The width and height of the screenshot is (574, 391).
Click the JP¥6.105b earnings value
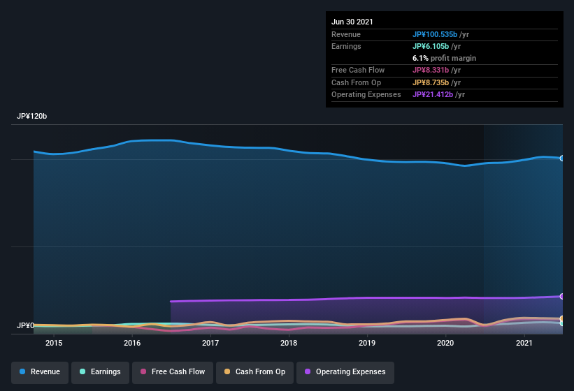pyautogui.click(x=431, y=46)
